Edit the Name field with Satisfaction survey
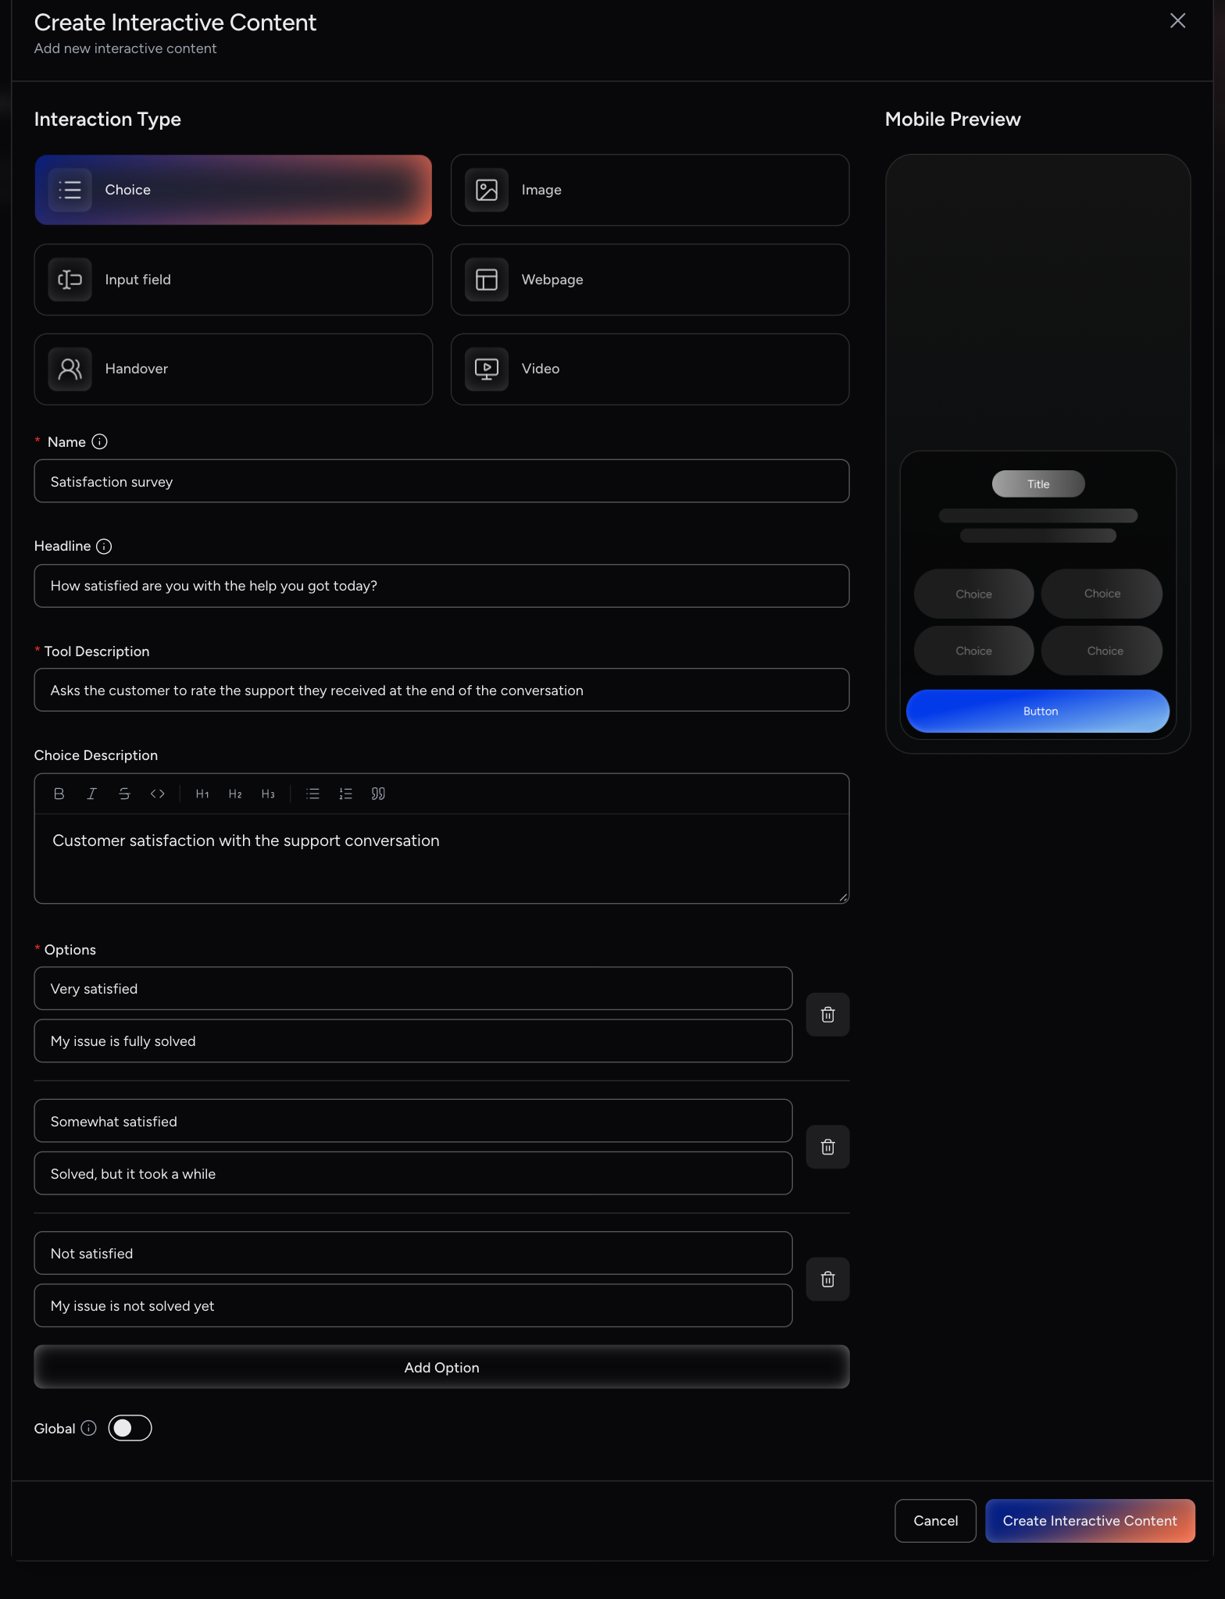This screenshot has width=1225, height=1599. coord(441,481)
